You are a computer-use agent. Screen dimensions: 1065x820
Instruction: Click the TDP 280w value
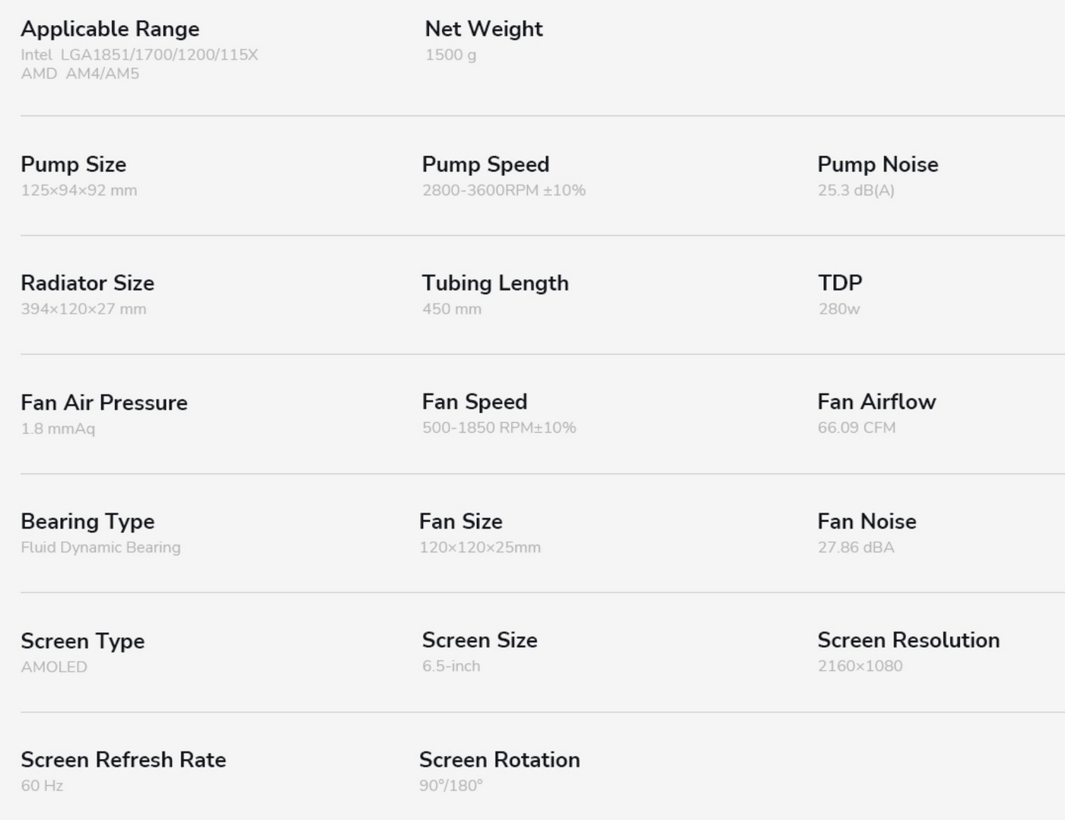point(839,309)
